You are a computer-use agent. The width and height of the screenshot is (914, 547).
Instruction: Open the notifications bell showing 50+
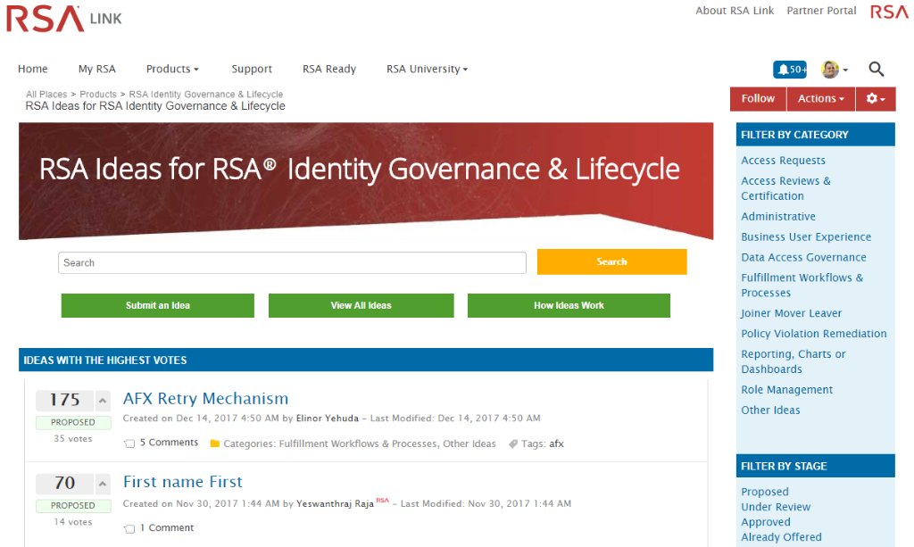click(x=790, y=70)
